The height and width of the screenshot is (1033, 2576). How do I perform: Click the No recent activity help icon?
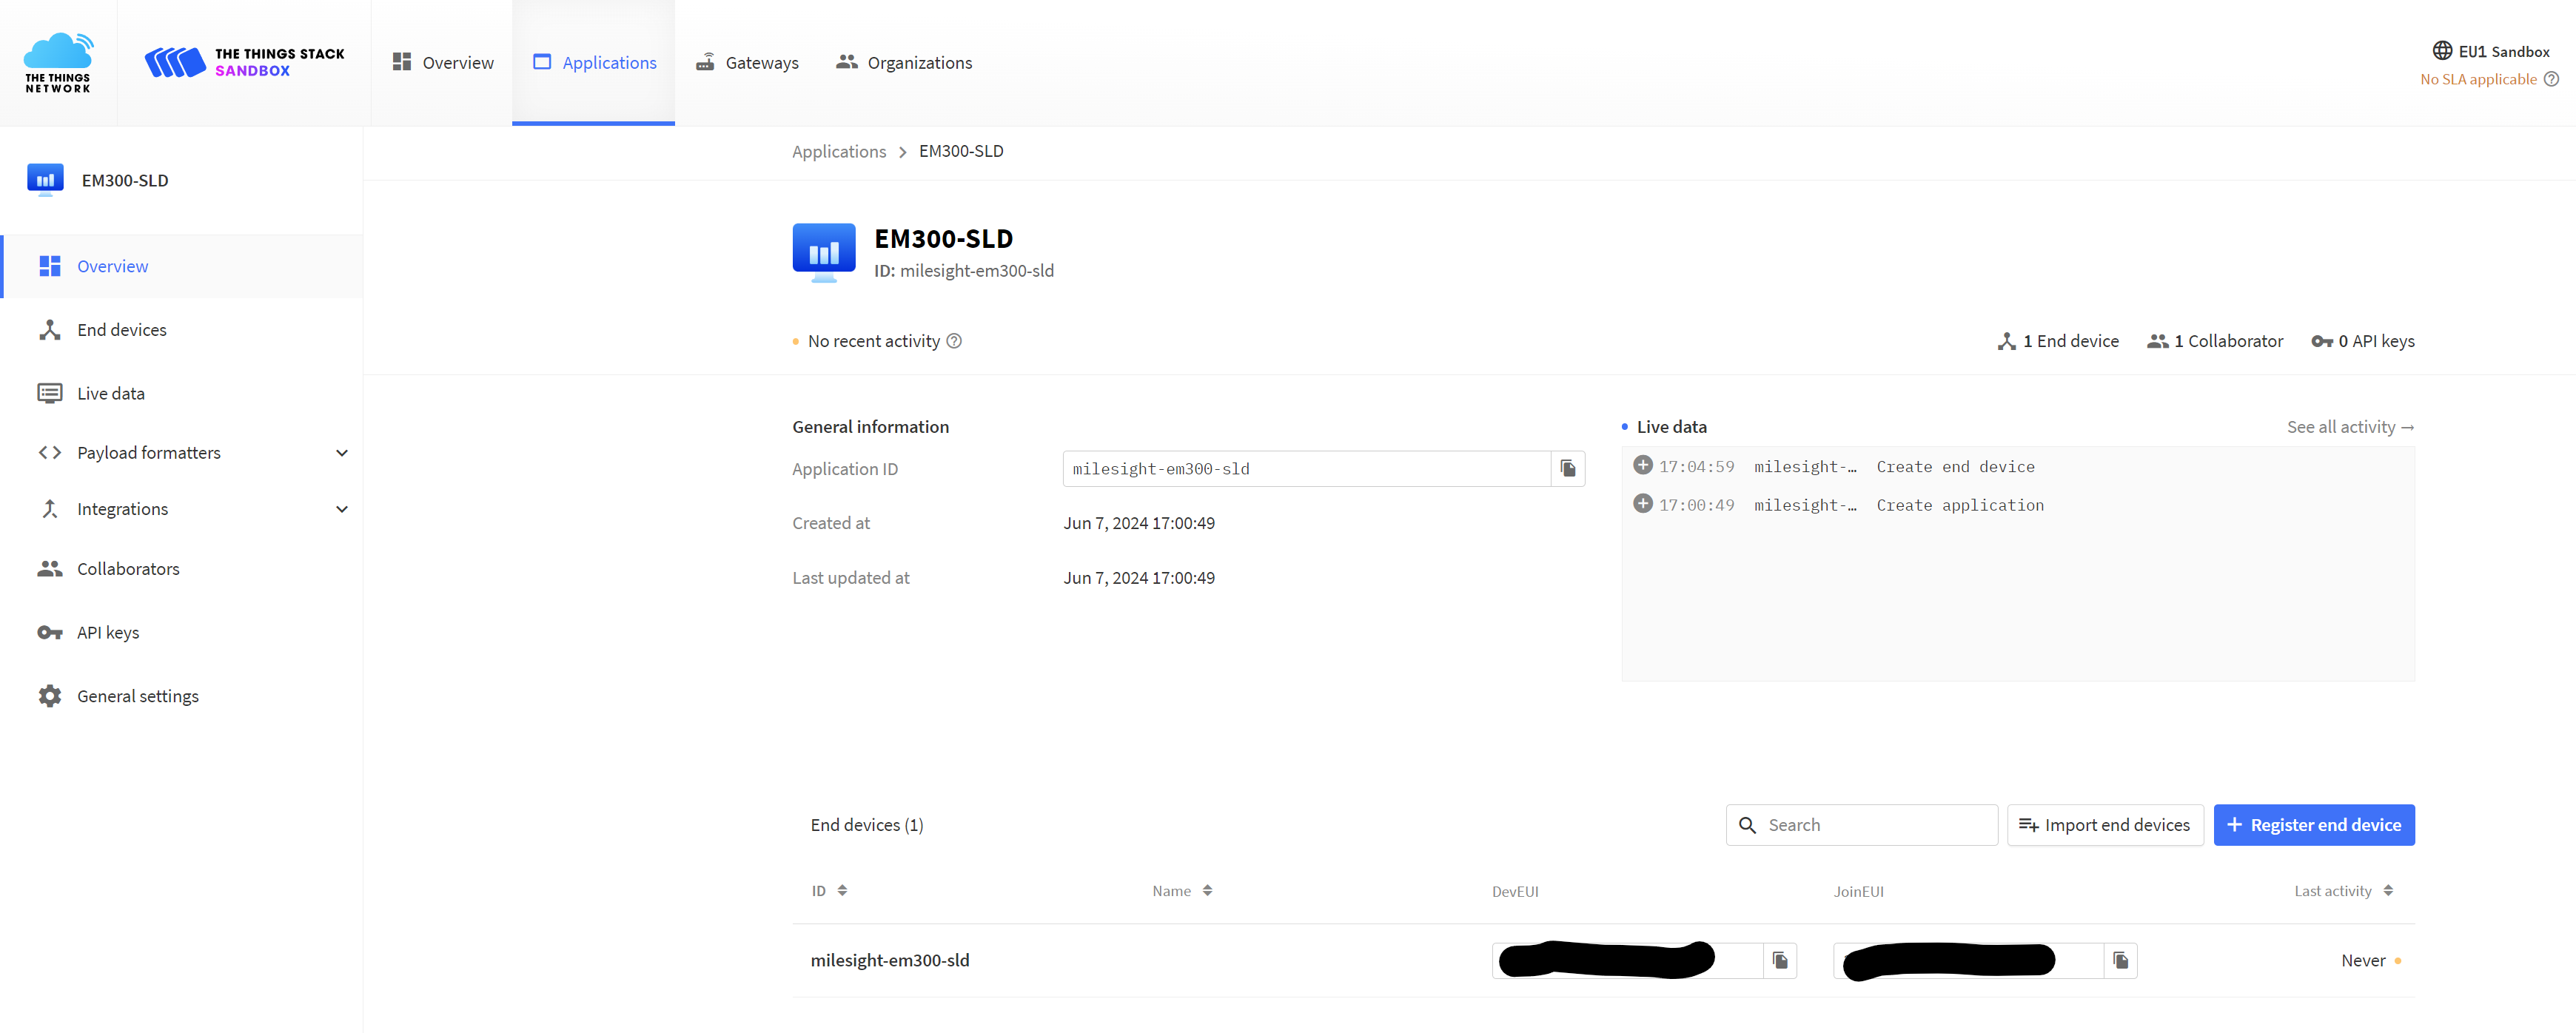point(954,341)
